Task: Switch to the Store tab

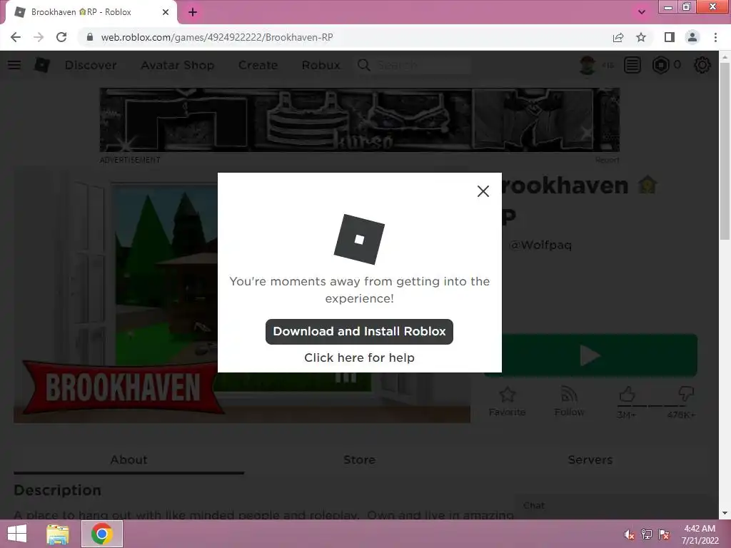Action: [360, 460]
